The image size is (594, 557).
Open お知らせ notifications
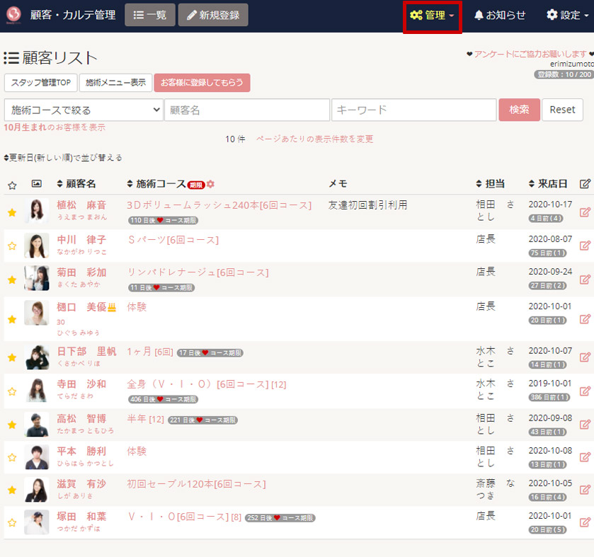coord(500,15)
